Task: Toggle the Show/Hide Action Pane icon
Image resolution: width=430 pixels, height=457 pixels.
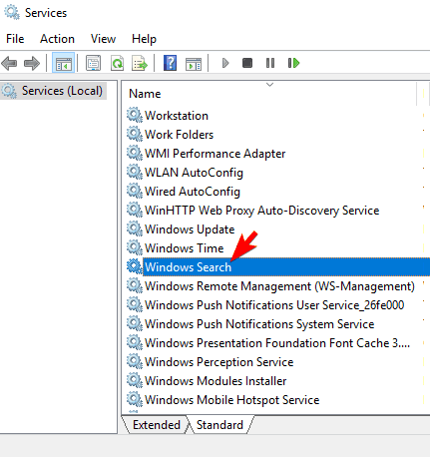Action: point(194,63)
